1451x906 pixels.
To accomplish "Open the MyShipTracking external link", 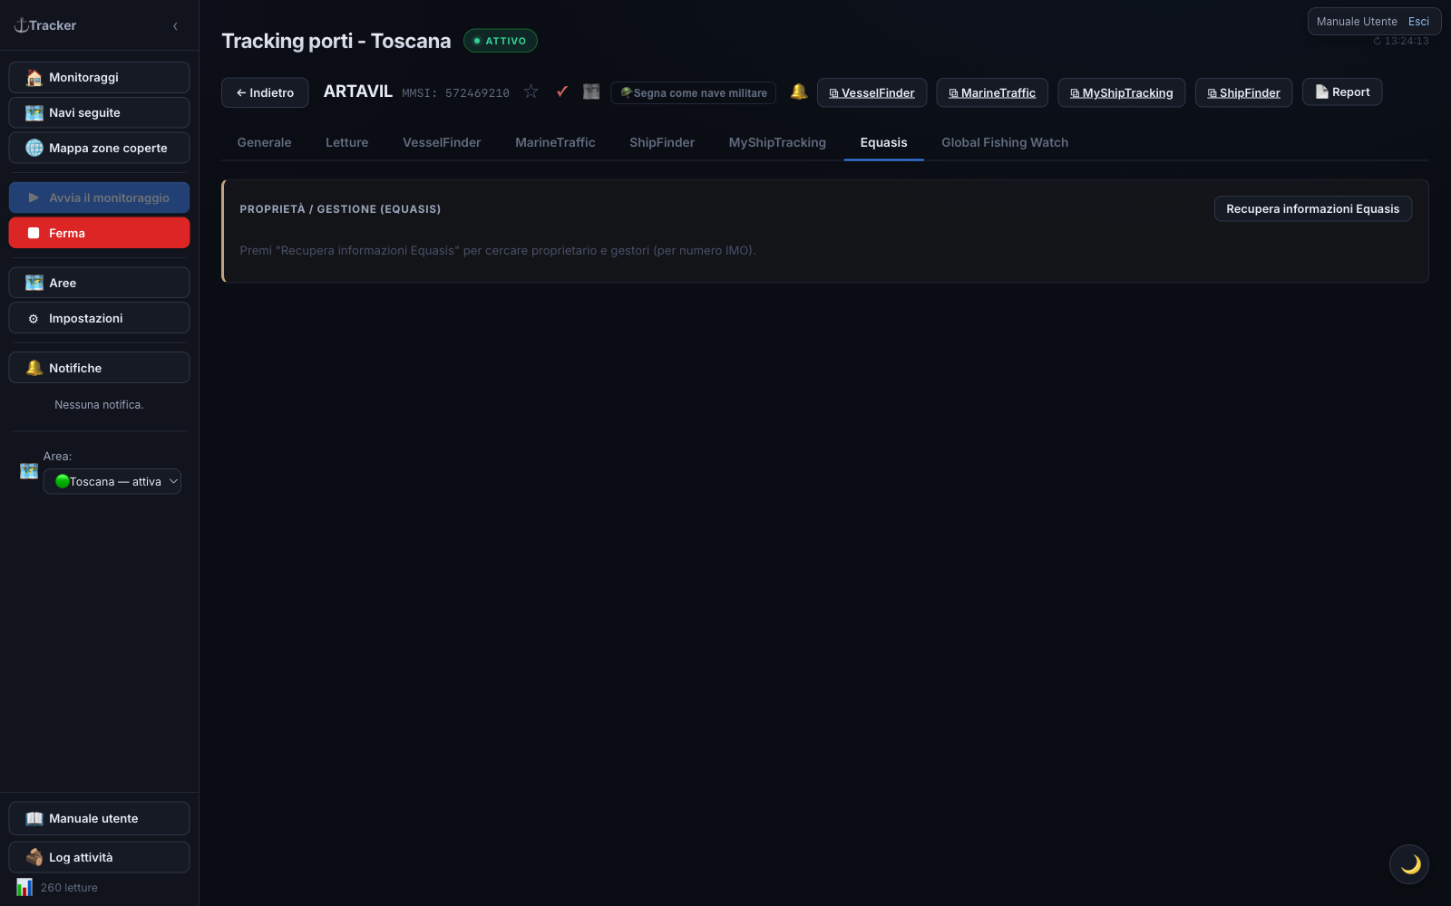I will click(x=1122, y=93).
